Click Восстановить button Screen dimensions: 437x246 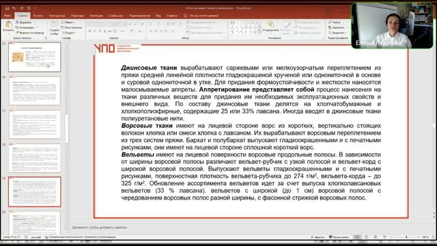point(72,27)
